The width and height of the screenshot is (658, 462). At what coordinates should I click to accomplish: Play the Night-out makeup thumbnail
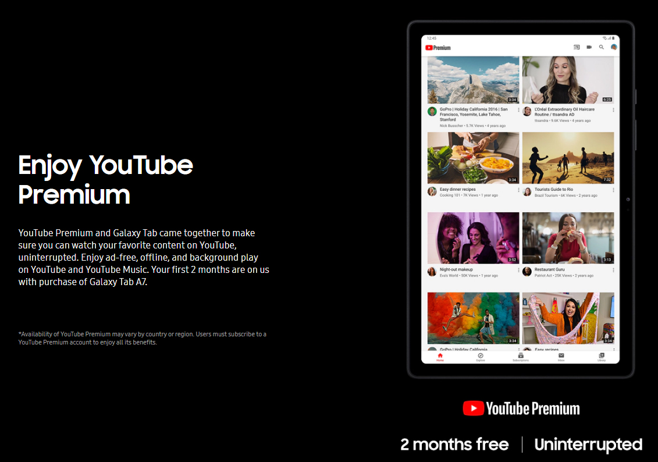[x=473, y=238]
